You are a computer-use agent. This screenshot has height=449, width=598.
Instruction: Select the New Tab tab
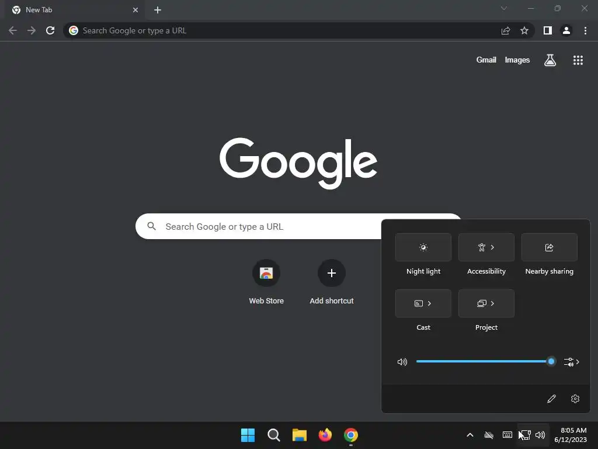(x=74, y=10)
